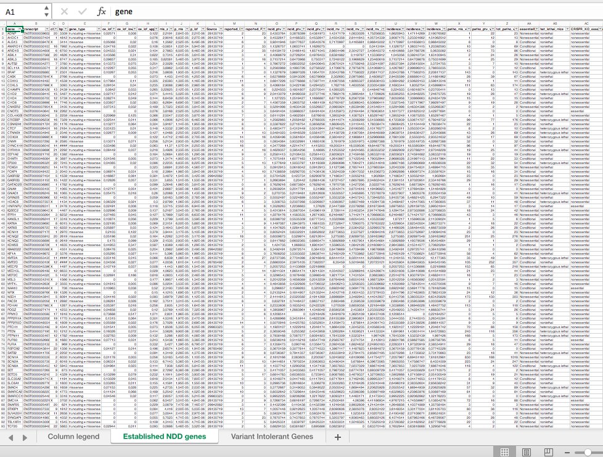Open filter dropdown for gene_type column

pyautogui.click(x=99, y=29)
